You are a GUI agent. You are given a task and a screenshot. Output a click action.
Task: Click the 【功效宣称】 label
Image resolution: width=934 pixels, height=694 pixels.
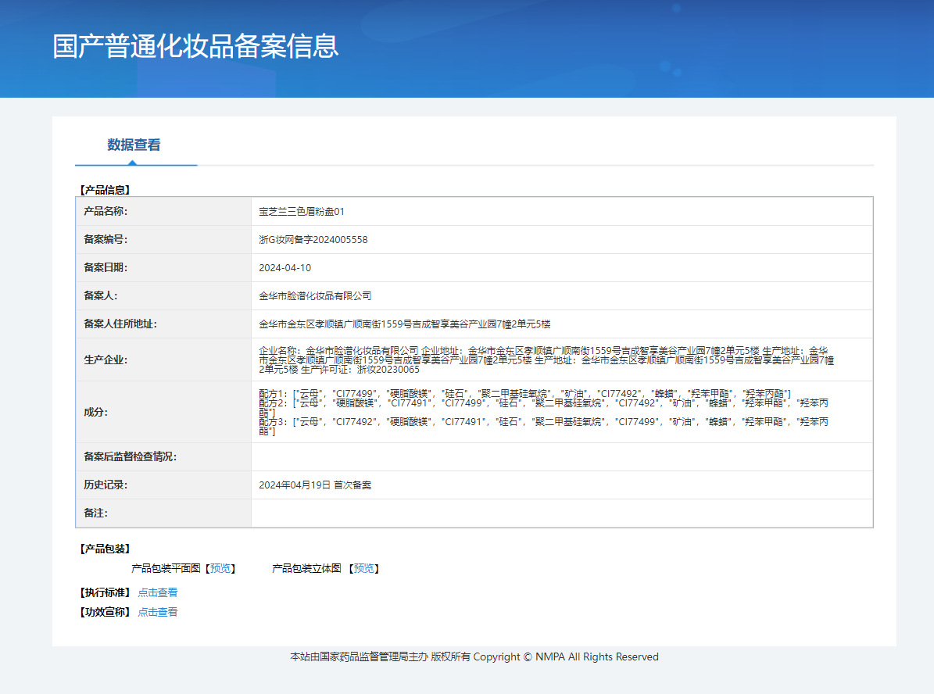(x=105, y=612)
